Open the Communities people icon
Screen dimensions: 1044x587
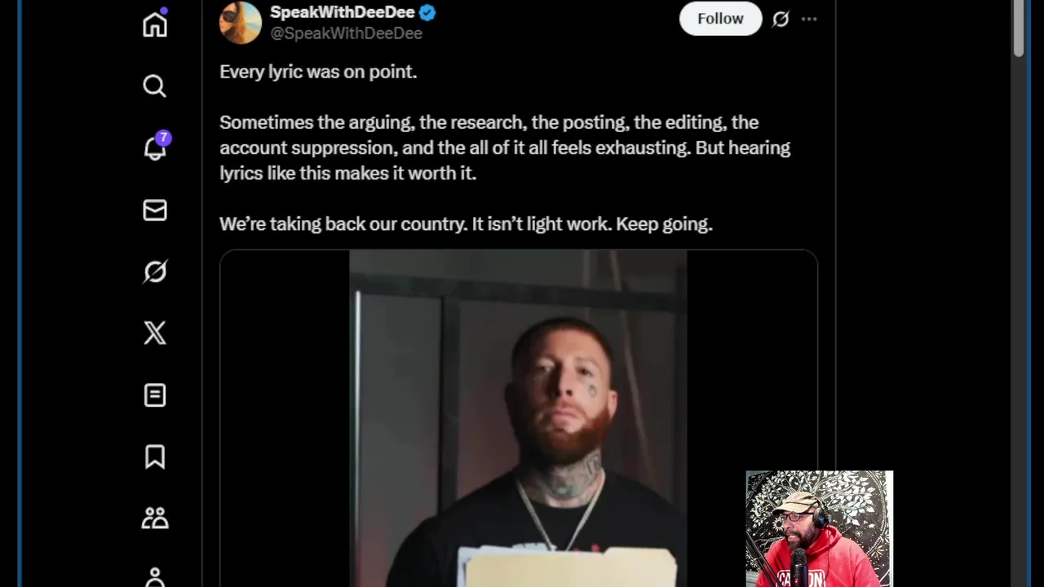(155, 518)
